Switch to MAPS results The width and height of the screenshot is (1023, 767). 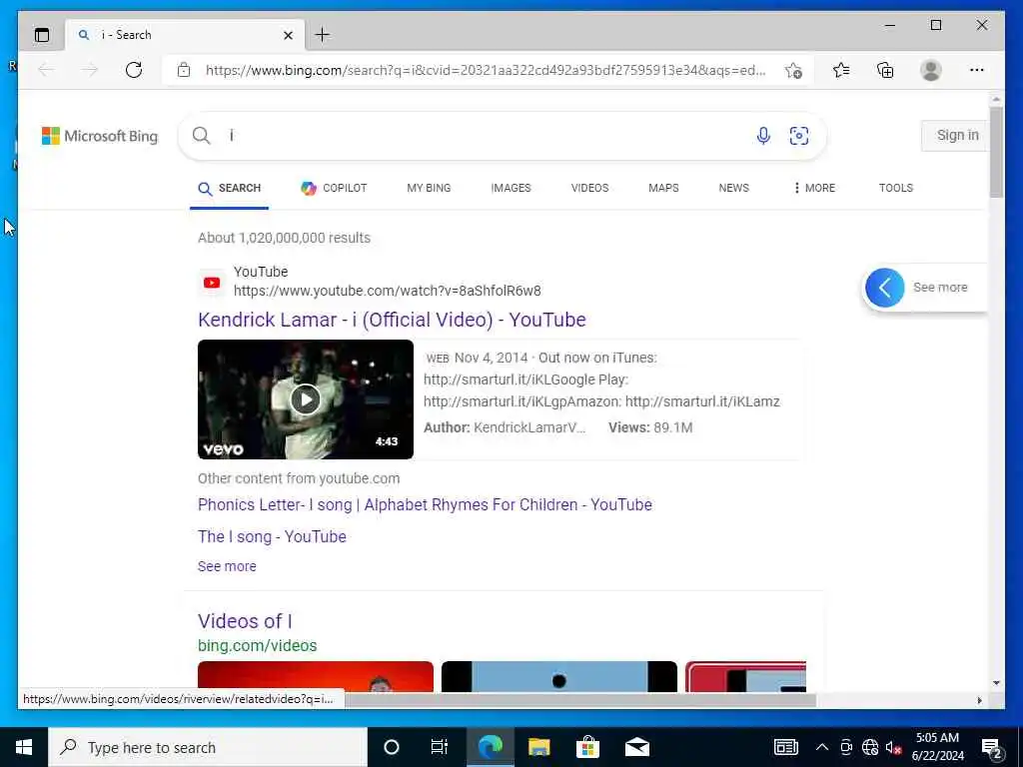tap(663, 188)
